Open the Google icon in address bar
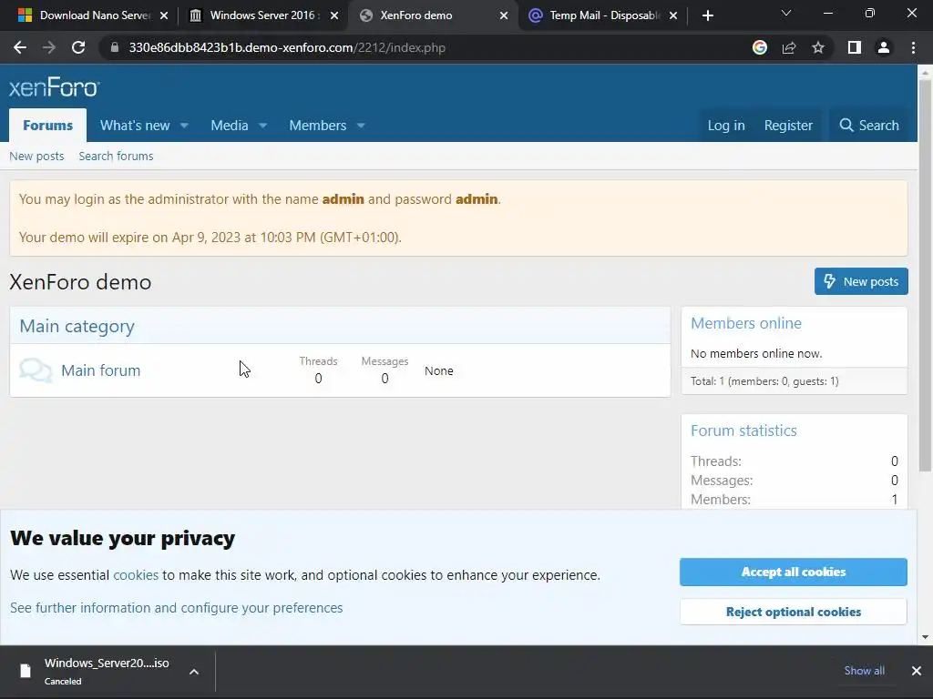The height and width of the screenshot is (699, 933). click(x=759, y=47)
